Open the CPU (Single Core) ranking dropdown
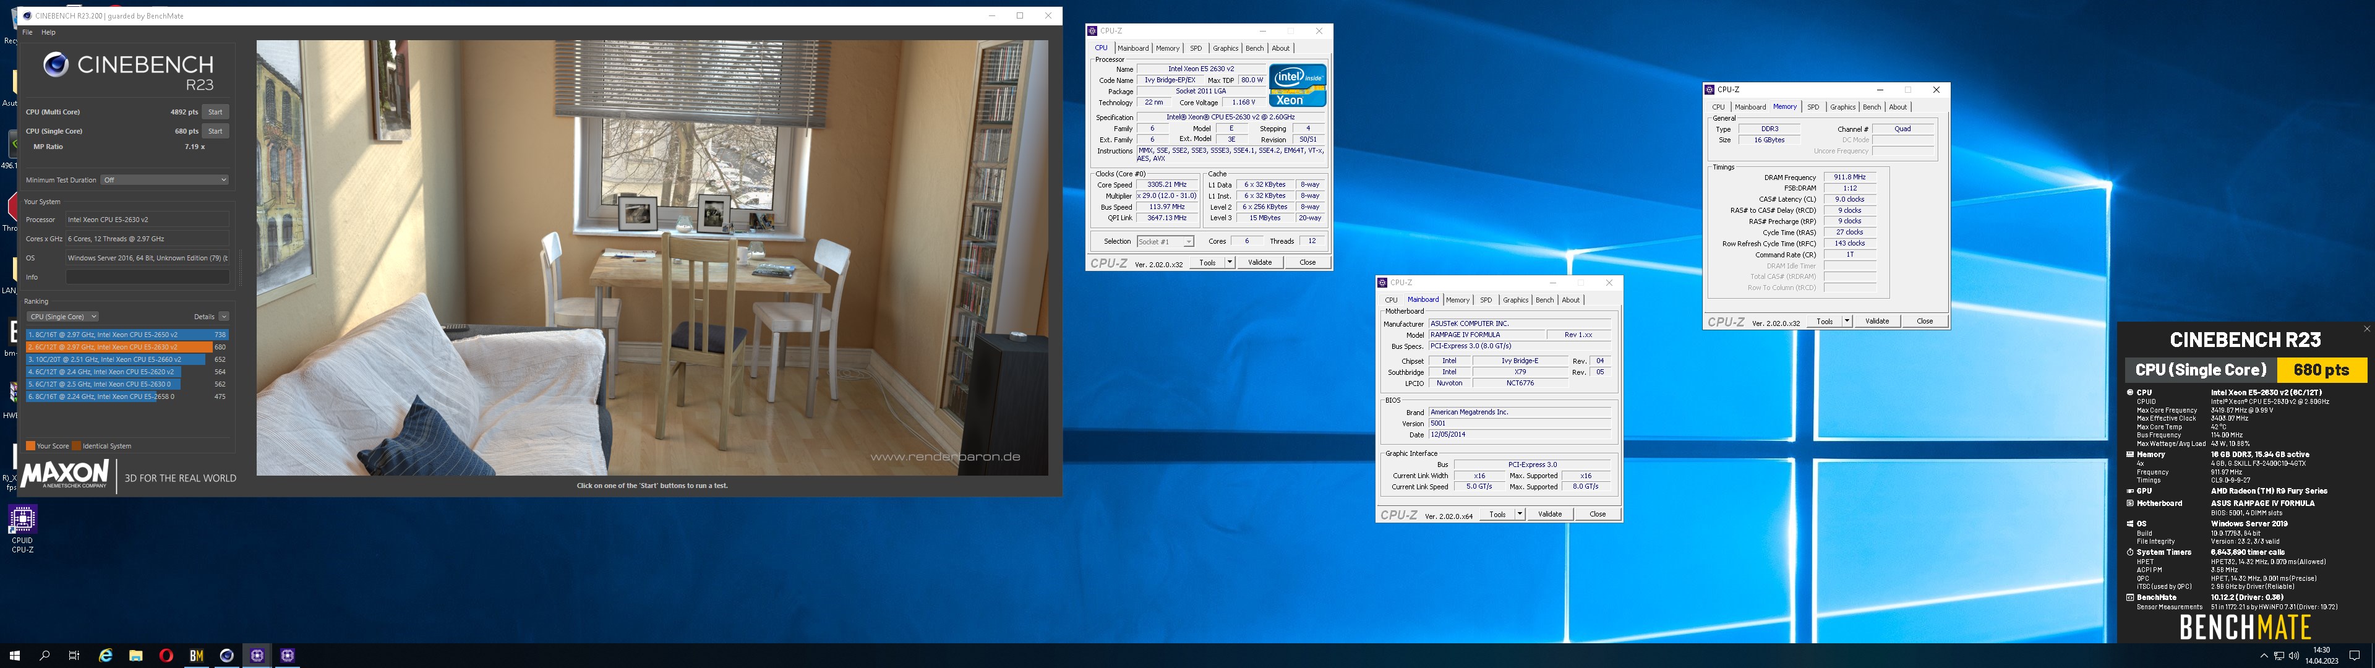The image size is (2375, 668). pyautogui.click(x=62, y=317)
